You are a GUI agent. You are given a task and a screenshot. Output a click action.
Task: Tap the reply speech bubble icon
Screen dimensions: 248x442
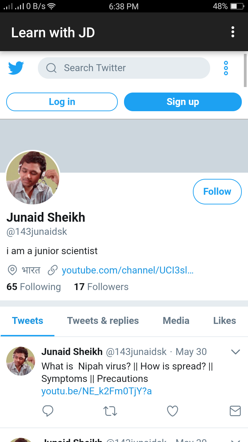48,411
